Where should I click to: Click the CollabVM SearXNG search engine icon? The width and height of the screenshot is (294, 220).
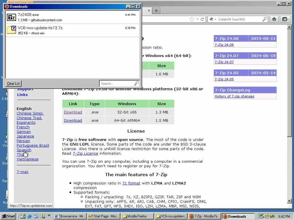[211, 19]
